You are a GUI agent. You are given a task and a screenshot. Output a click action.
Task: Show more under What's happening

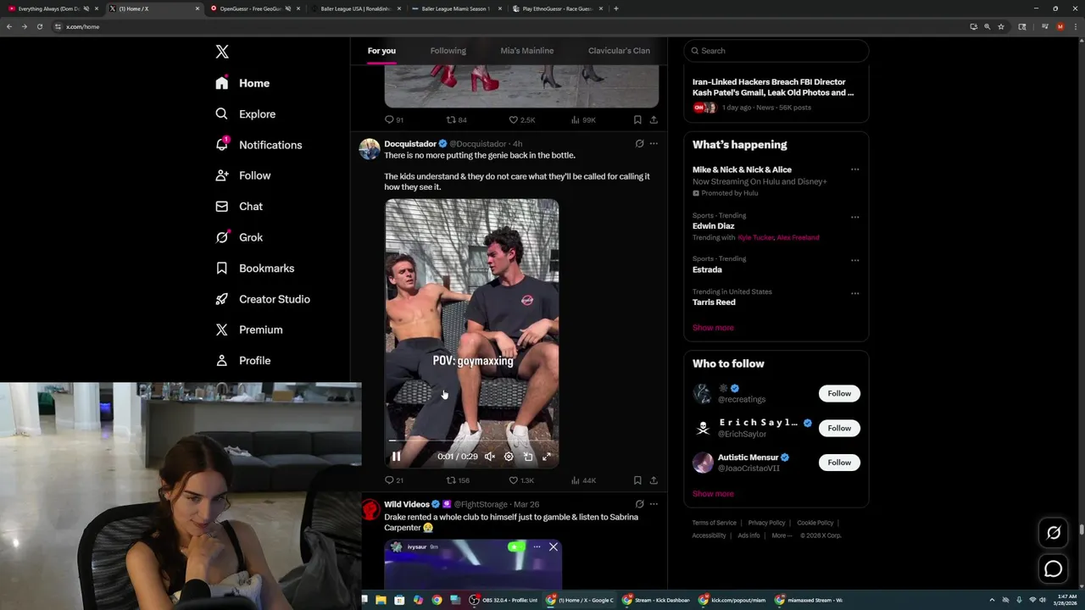[713, 328]
